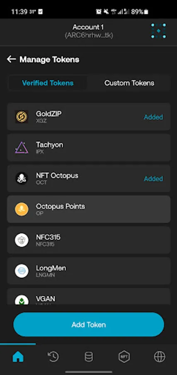Open the globe browser icon

tap(160, 357)
